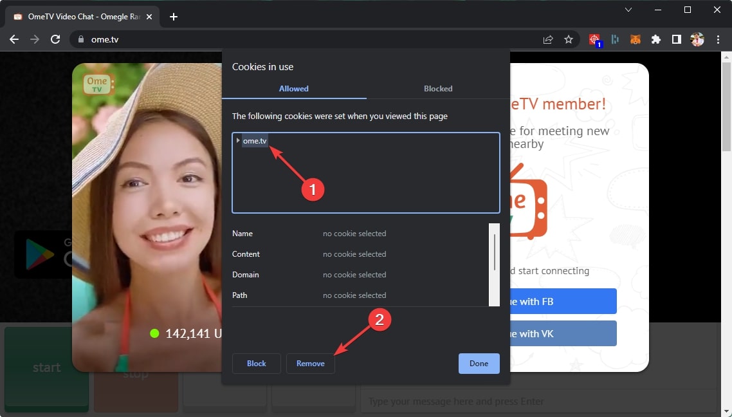Click the green online users indicator dot

pos(154,333)
